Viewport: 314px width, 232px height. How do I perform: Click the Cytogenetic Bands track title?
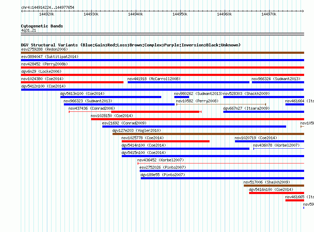42,26
